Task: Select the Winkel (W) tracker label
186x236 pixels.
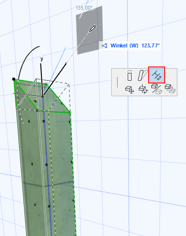Action: (124, 45)
